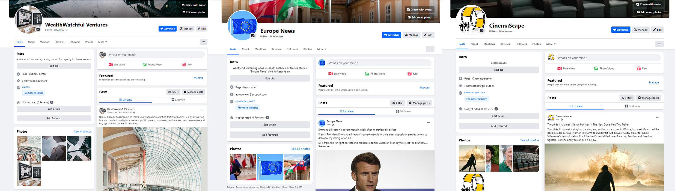Image resolution: width=675 pixels, height=191 pixels.
Task: Click reviews info icon on WealthWatchful Ventures intro
Action: pos(52,102)
